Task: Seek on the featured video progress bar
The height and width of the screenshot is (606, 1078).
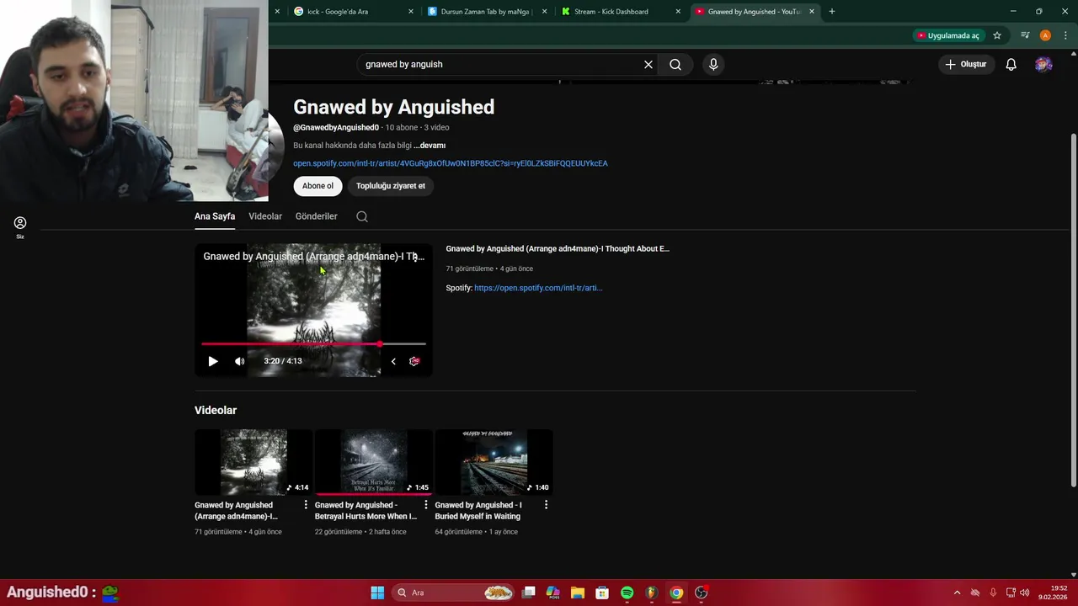Action: pos(313,344)
